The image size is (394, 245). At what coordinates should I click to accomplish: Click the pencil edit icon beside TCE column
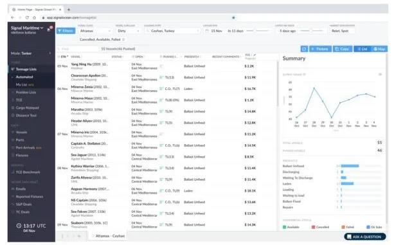point(255,55)
